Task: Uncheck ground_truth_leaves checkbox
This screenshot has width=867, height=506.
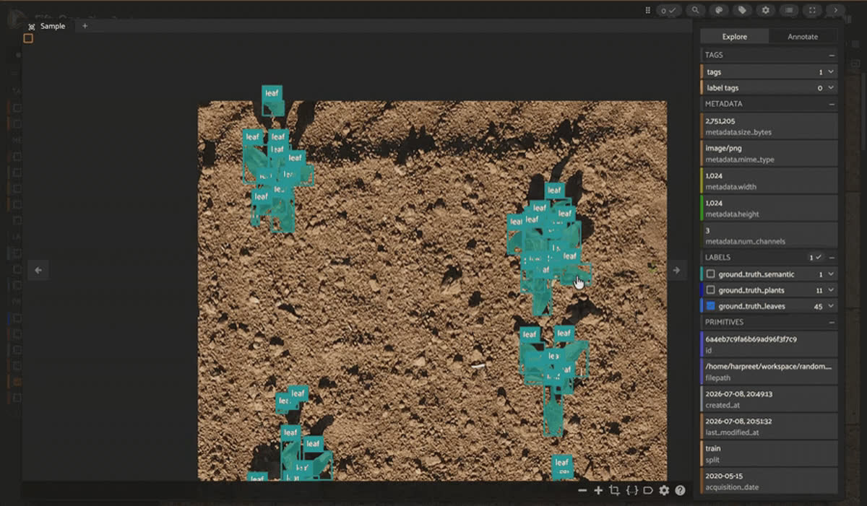Action: point(710,306)
